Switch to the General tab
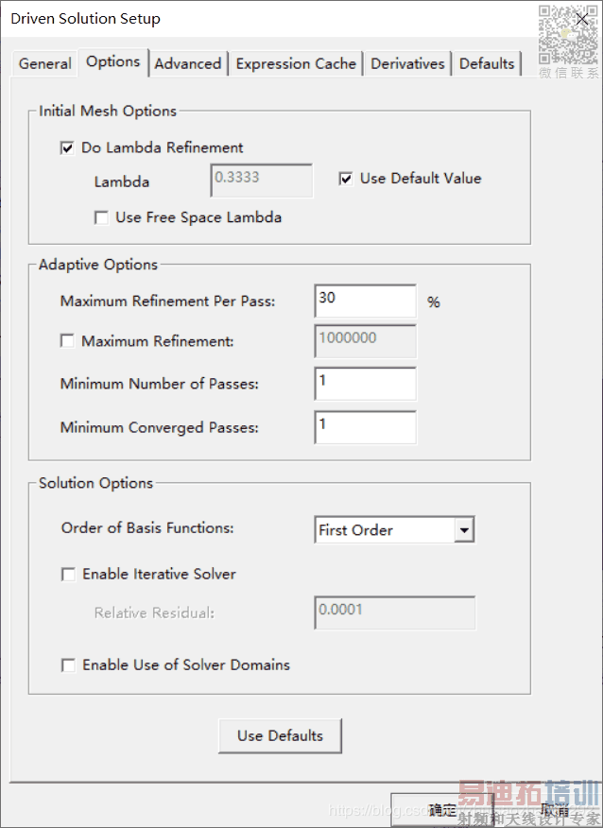This screenshot has height=828, width=603. 44,63
